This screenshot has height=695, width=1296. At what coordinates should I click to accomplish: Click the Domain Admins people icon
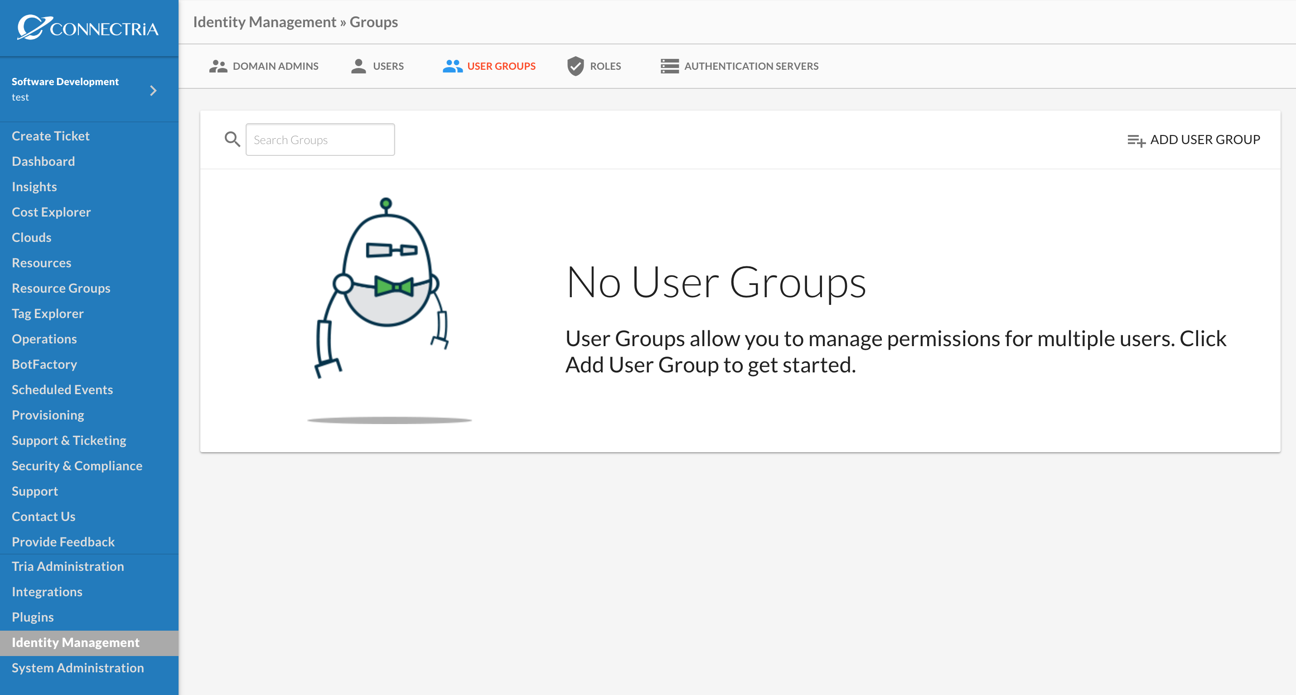click(x=218, y=67)
